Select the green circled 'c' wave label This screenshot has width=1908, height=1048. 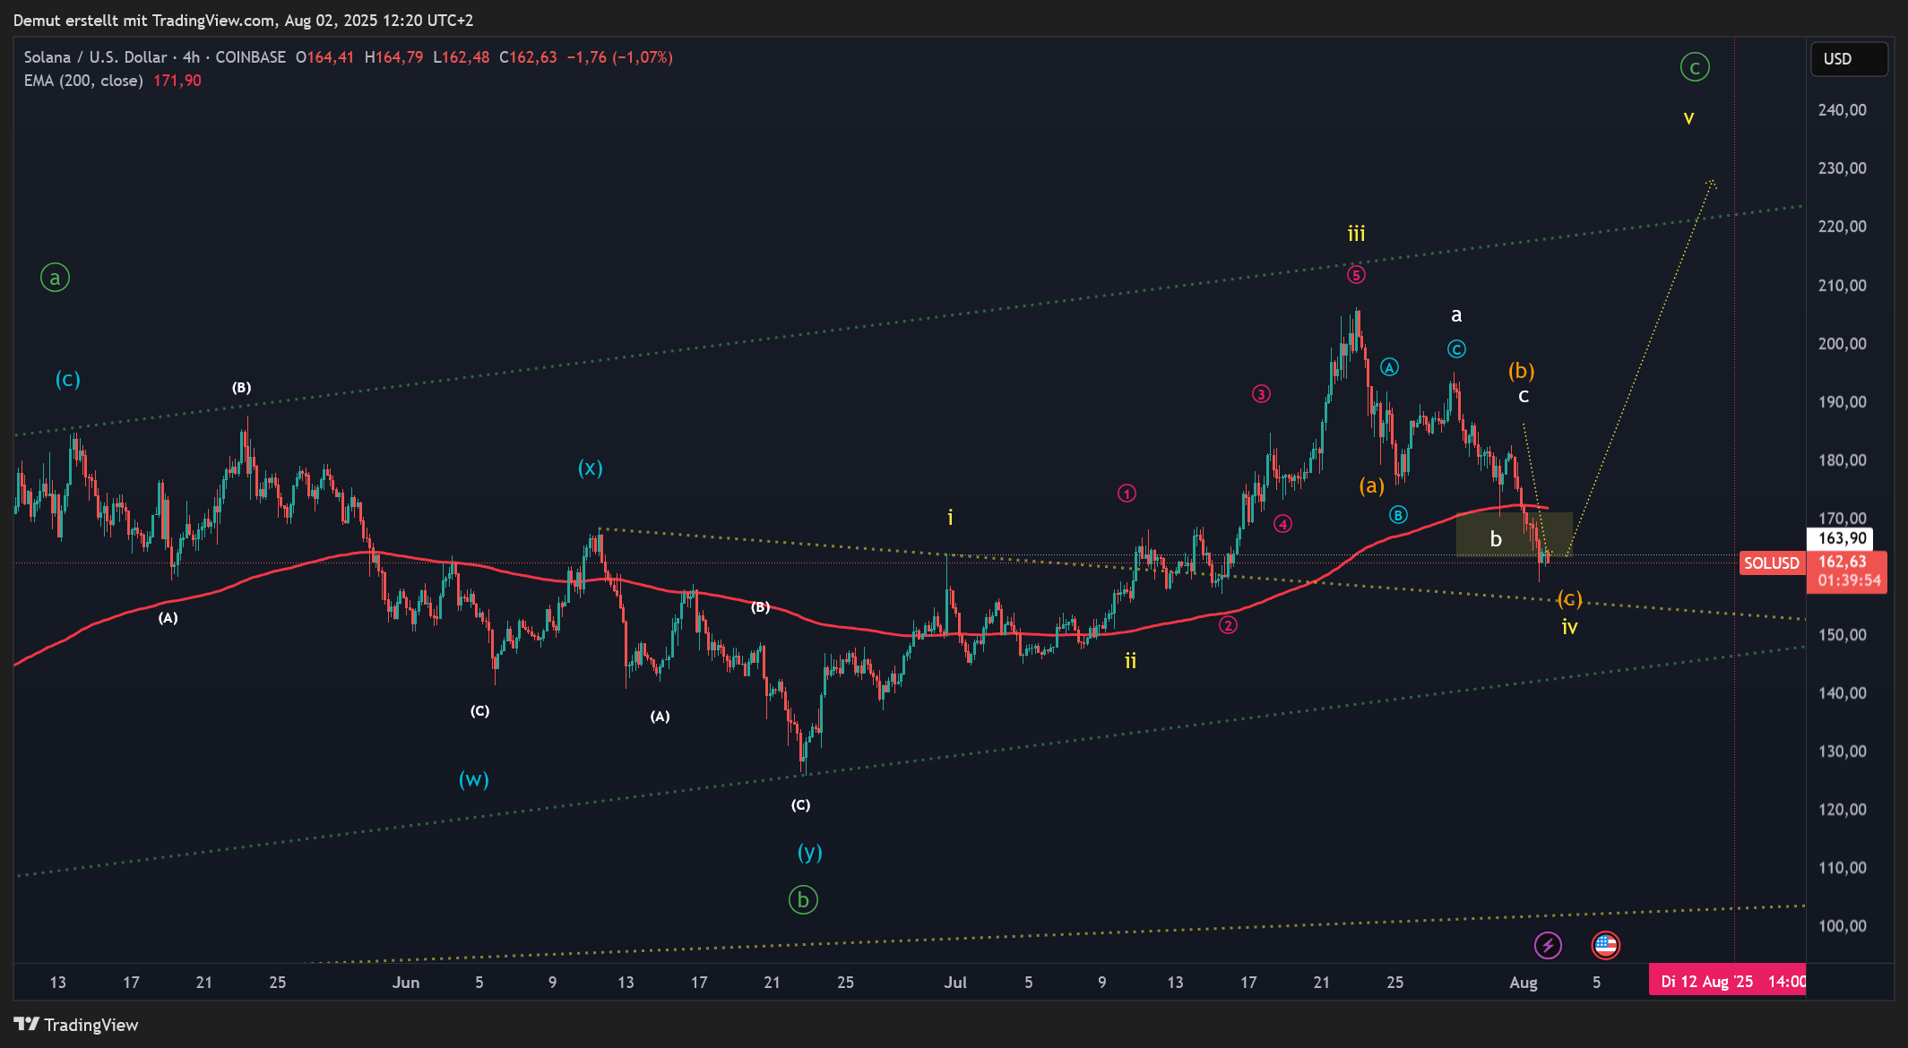[x=1694, y=67]
